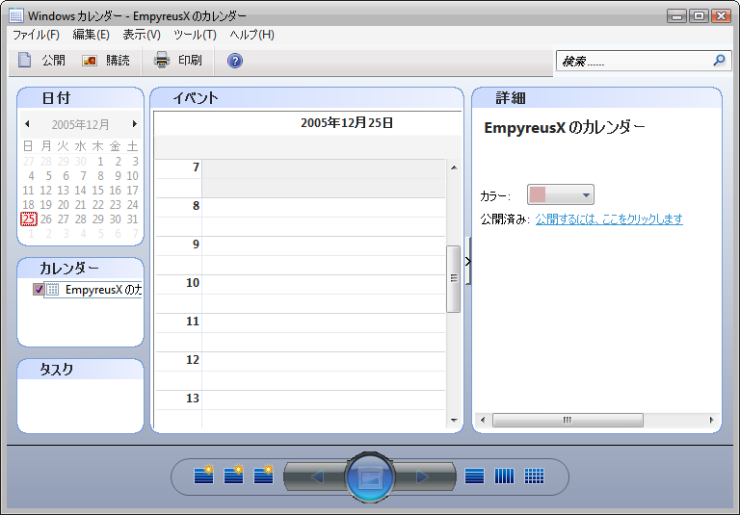Viewport: 740px width, 515px height.
Task: Click the event list scroll down arrow
Action: [454, 421]
